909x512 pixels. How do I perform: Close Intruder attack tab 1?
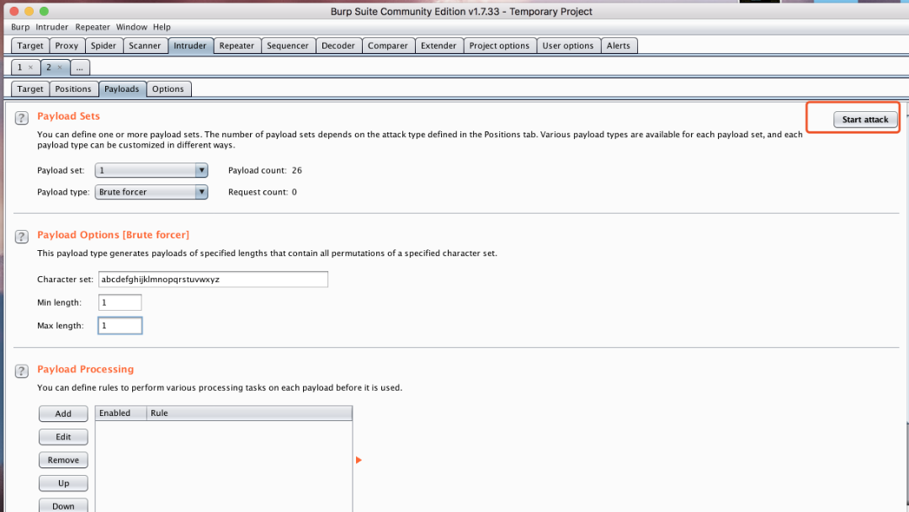(x=31, y=67)
